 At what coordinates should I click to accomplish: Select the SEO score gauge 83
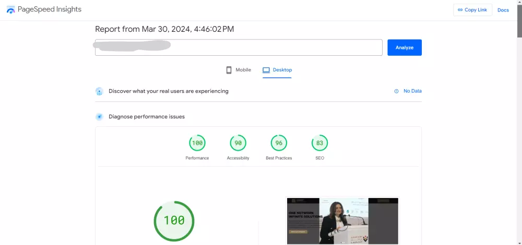[319, 143]
